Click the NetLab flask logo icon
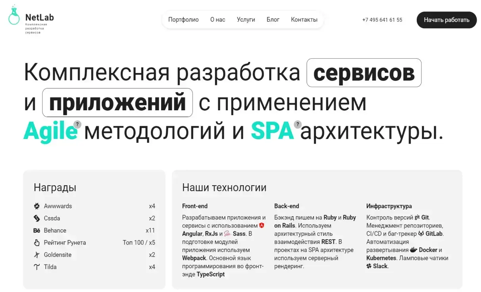 point(14,15)
